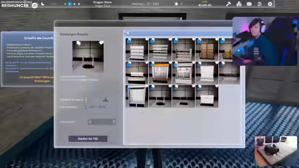The image size is (299, 168).
Task: Open the build hammer tool
Action: 228,4
